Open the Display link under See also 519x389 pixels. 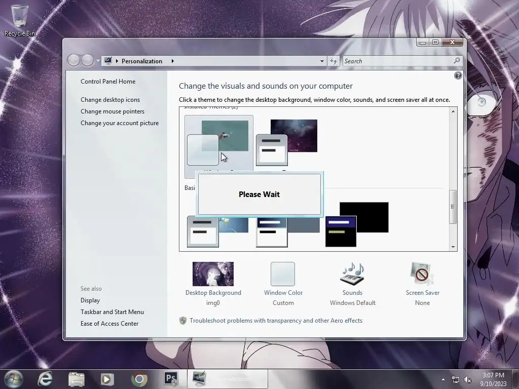click(90, 300)
